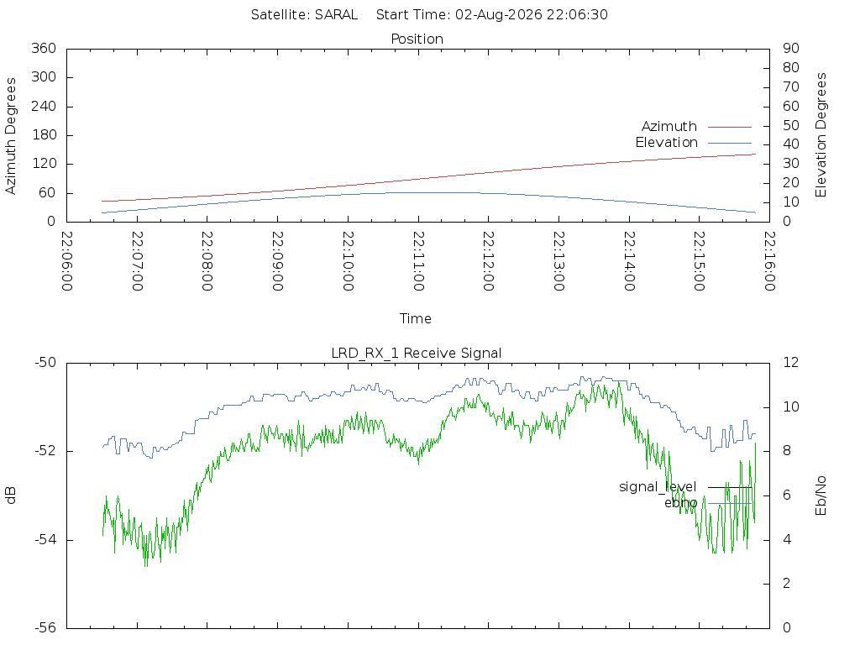Click the red Azimuth legend line sample
The height and width of the screenshot is (645, 860).
tap(730, 128)
